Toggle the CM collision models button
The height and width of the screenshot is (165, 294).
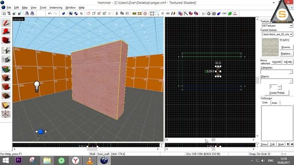(224, 13)
